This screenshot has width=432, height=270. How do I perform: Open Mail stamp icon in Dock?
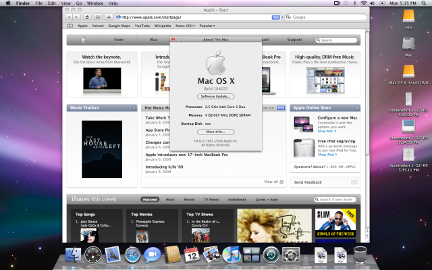[113, 254]
